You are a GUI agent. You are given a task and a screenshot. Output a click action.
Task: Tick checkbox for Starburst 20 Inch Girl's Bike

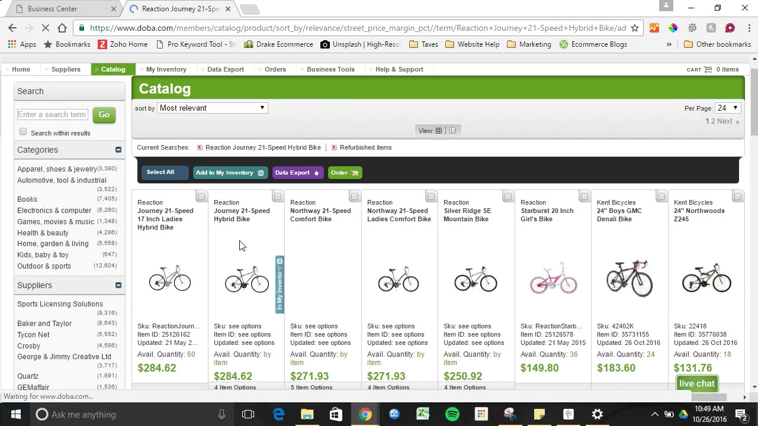tap(584, 196)
